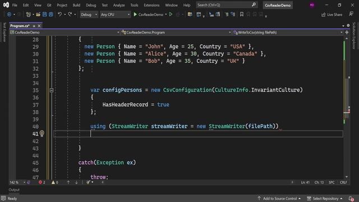Open the Analyze menu
Image resolution: width=359 pixels, height=202 pixels.
coord(119,5)
